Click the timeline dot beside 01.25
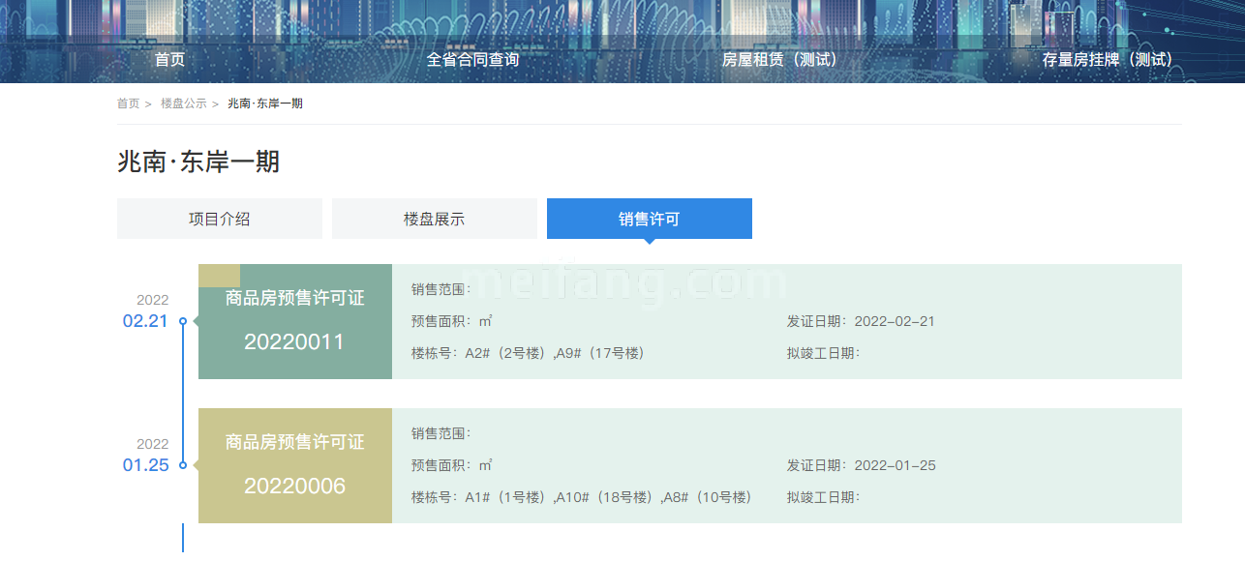 [x=183, y=465]
